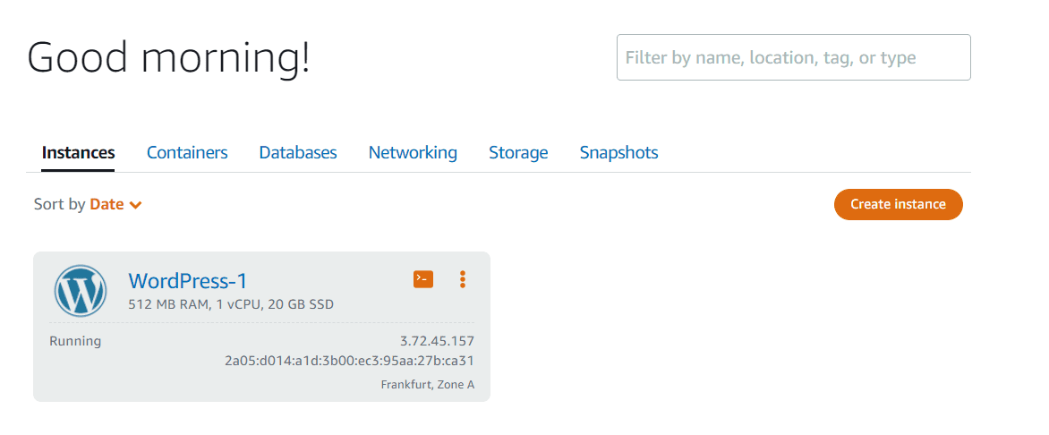Click the Good morning heading
The image size is (1049, 435).
[x=168, y=57]
